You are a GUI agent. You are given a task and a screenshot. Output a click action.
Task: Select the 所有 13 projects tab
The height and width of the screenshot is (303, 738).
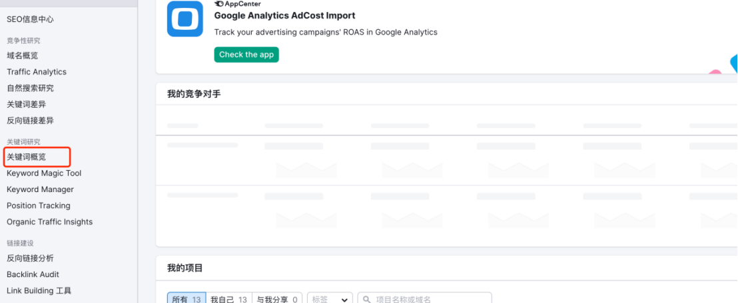point(186,298)
